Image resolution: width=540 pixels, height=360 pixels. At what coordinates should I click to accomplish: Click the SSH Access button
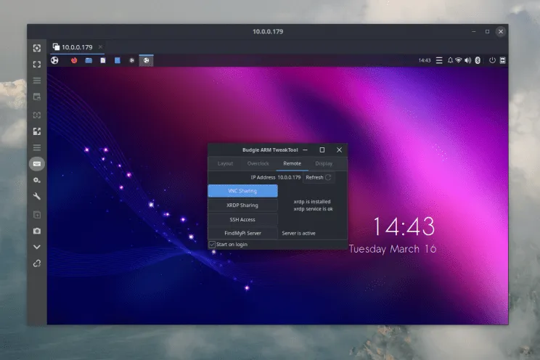[x=242, y=219]
